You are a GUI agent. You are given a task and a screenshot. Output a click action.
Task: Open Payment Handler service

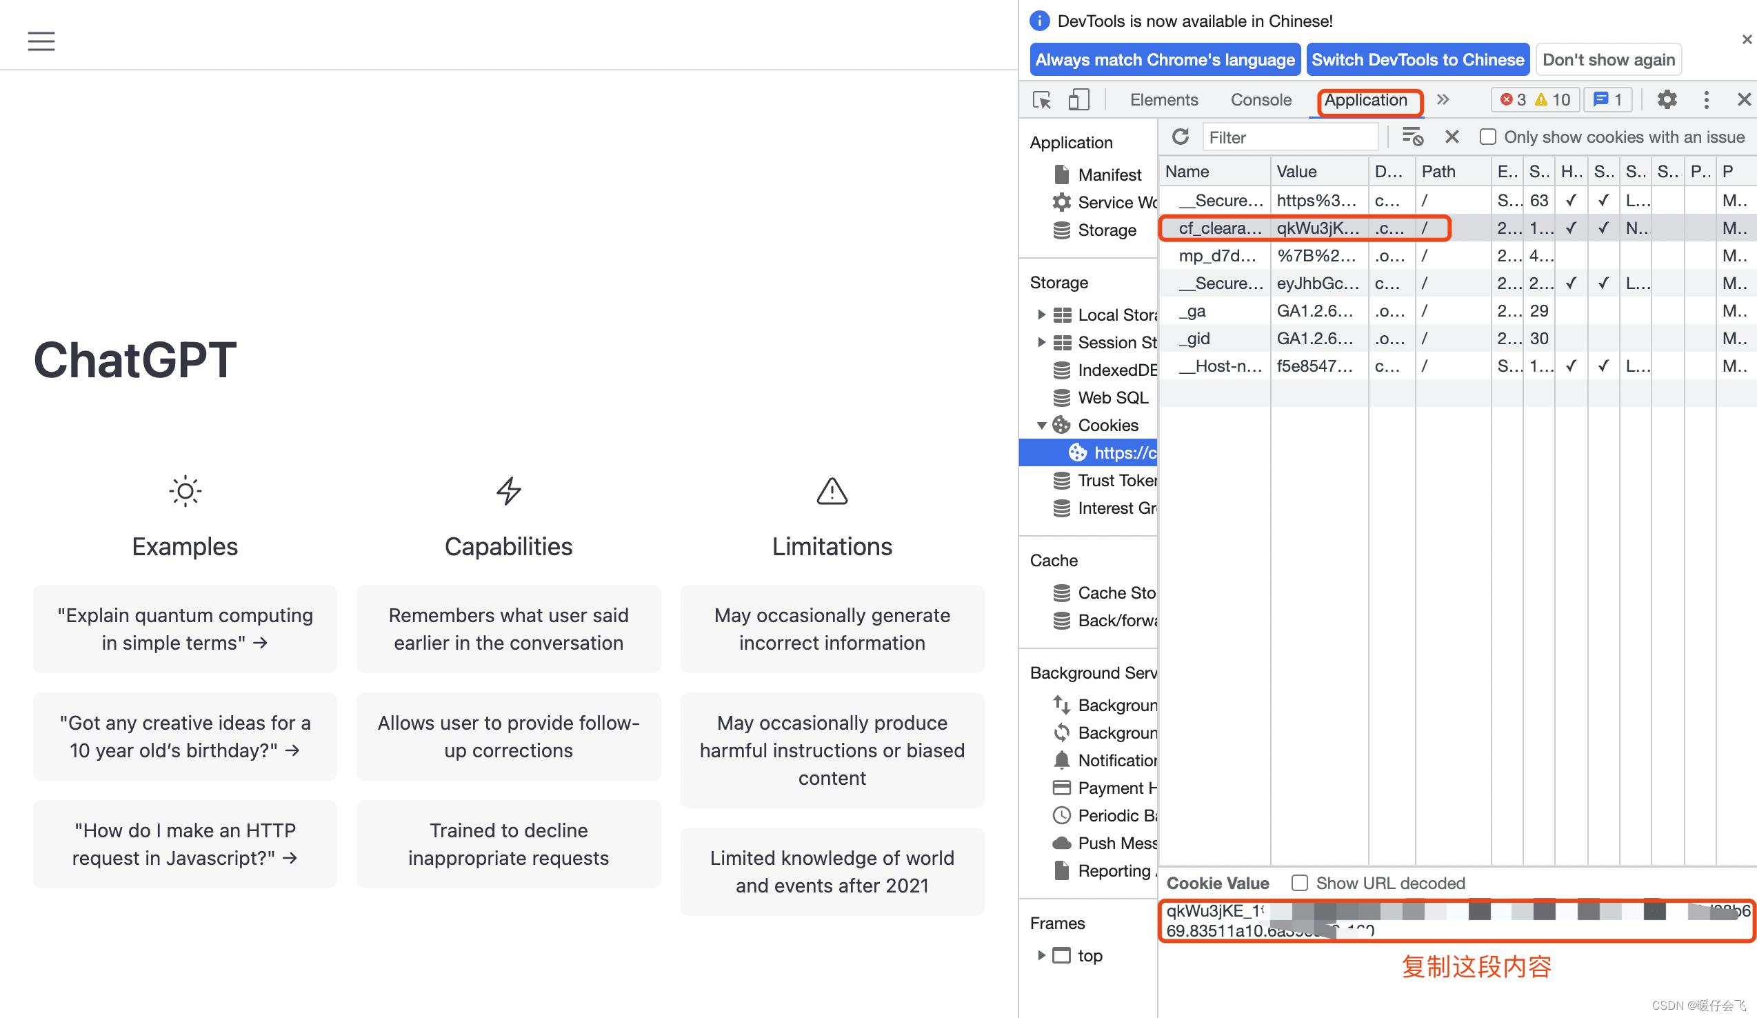1105,788
